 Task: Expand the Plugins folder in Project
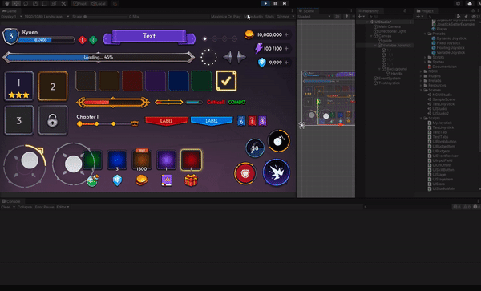coord(421,76)
